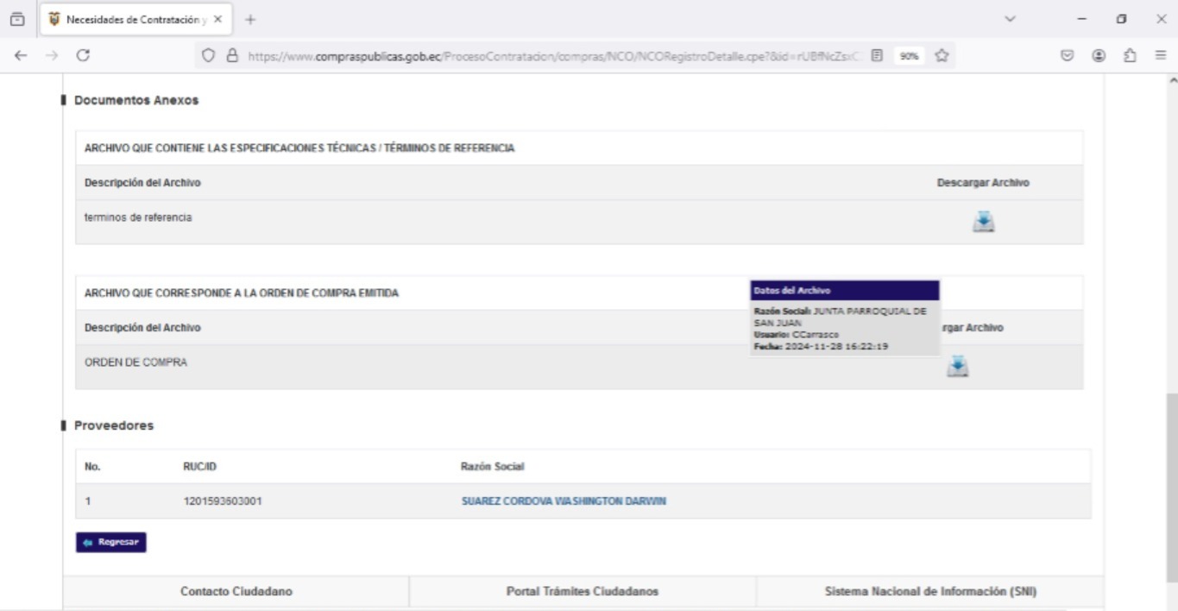Viewport: 1178px width, 611px height.
Task: Expand the list all tabs dropdown
Action: click(1011, 19)
